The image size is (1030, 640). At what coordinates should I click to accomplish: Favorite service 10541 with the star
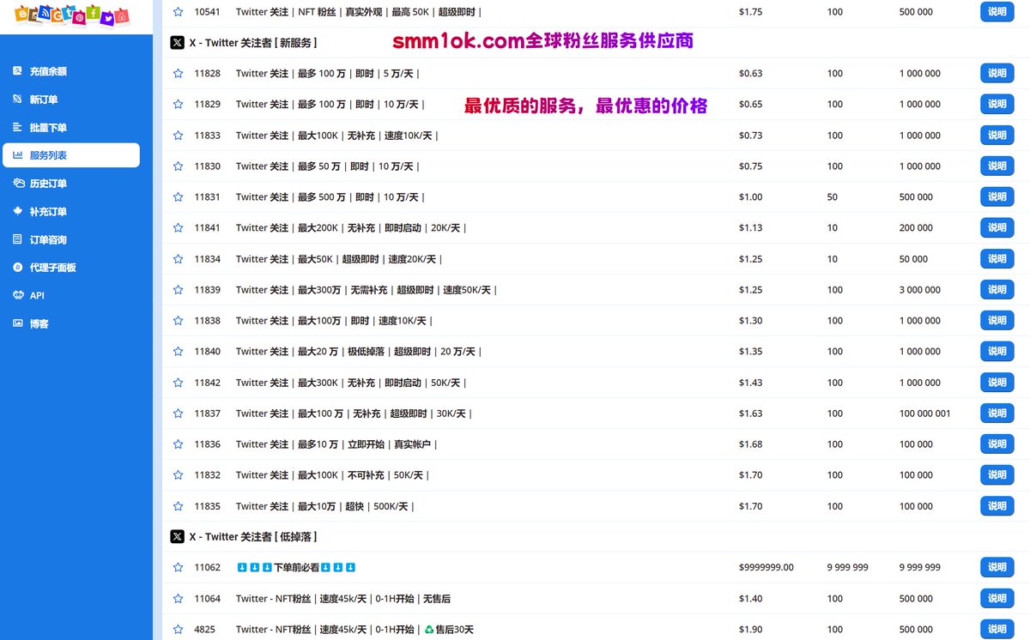click(x=178, y=12)
